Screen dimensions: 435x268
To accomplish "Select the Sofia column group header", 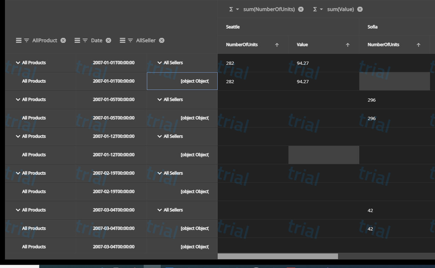I will [x=372, y=27].
